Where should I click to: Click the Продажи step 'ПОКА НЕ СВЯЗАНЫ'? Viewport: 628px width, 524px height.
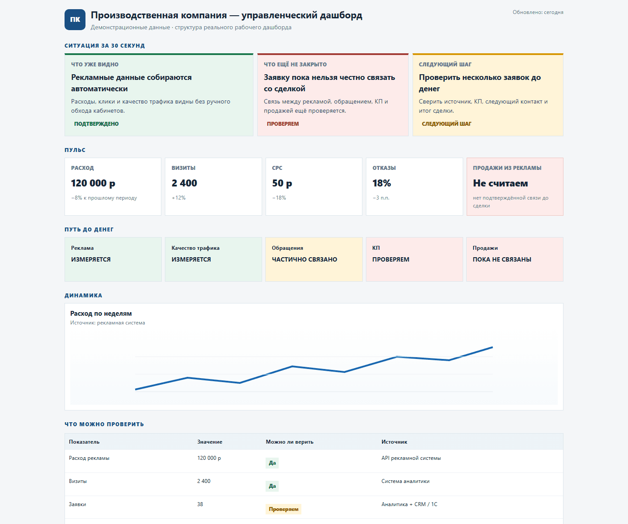(515, 259)
